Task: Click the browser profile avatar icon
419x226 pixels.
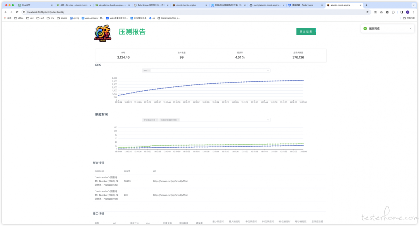Action: coord(407,12)
